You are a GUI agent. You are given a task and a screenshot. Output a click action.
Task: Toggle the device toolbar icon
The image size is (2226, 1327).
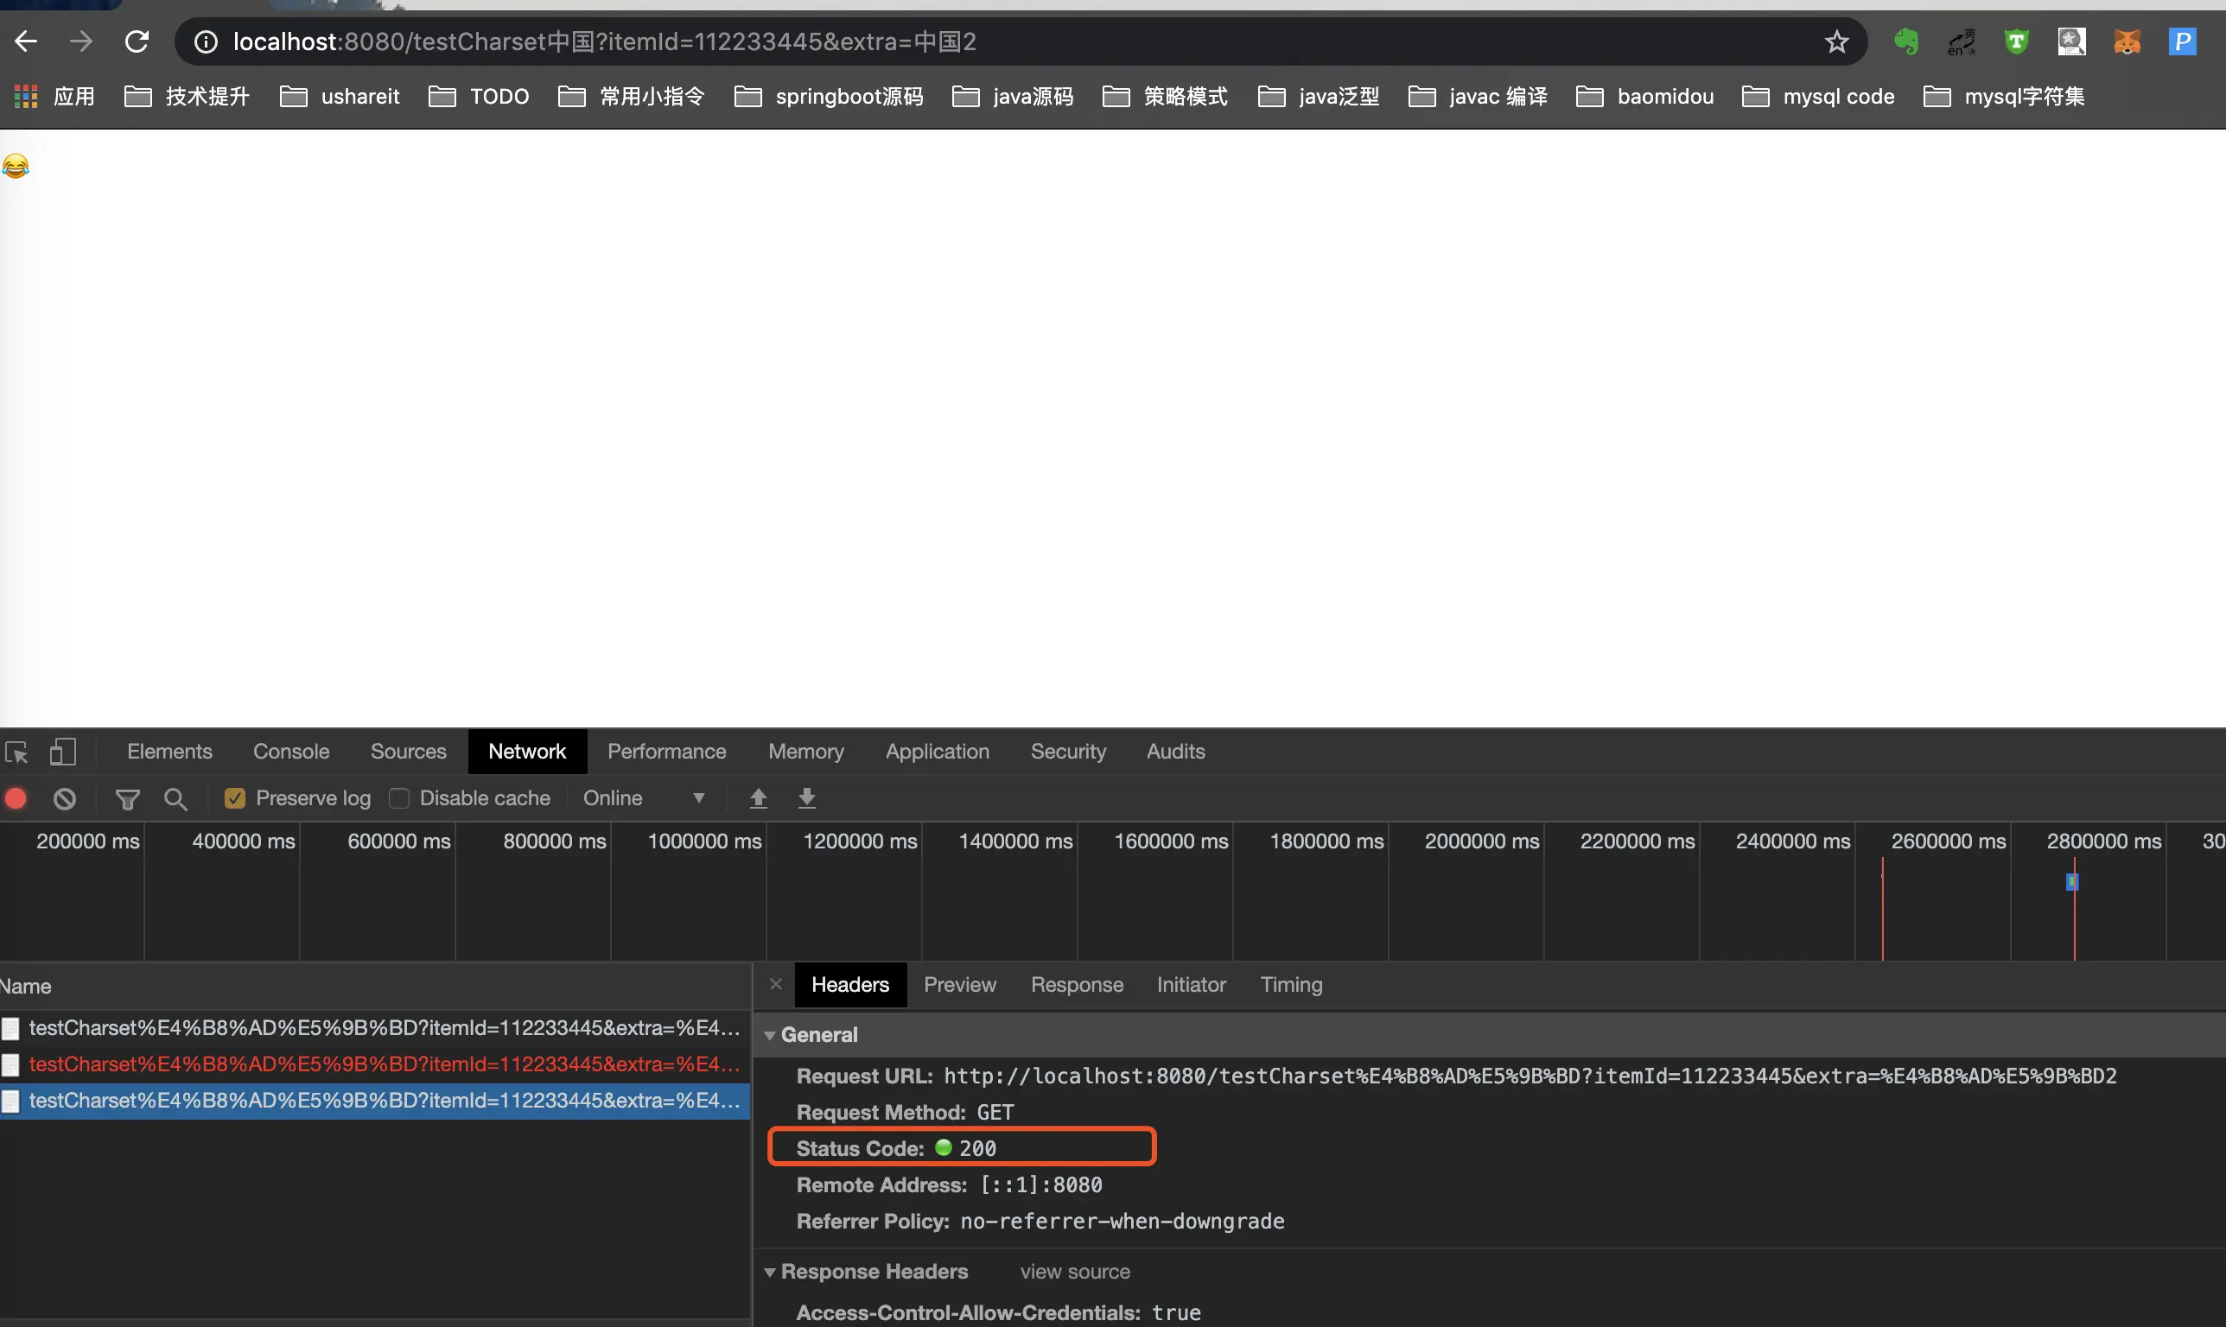[62, 751]
